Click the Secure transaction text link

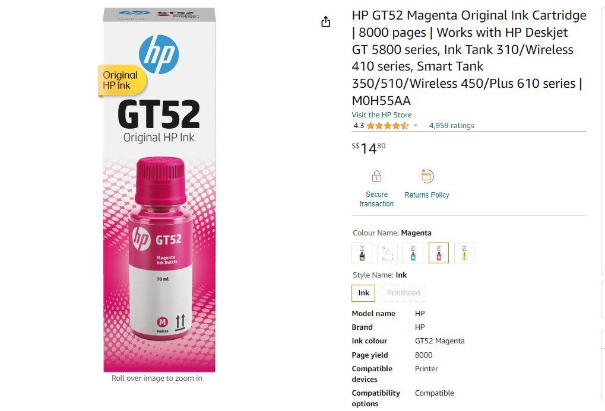pos(376,199)
